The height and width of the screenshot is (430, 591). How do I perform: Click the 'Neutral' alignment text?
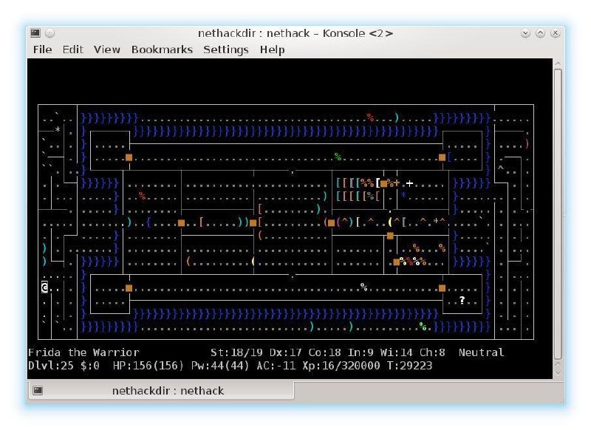pos(482,352)
